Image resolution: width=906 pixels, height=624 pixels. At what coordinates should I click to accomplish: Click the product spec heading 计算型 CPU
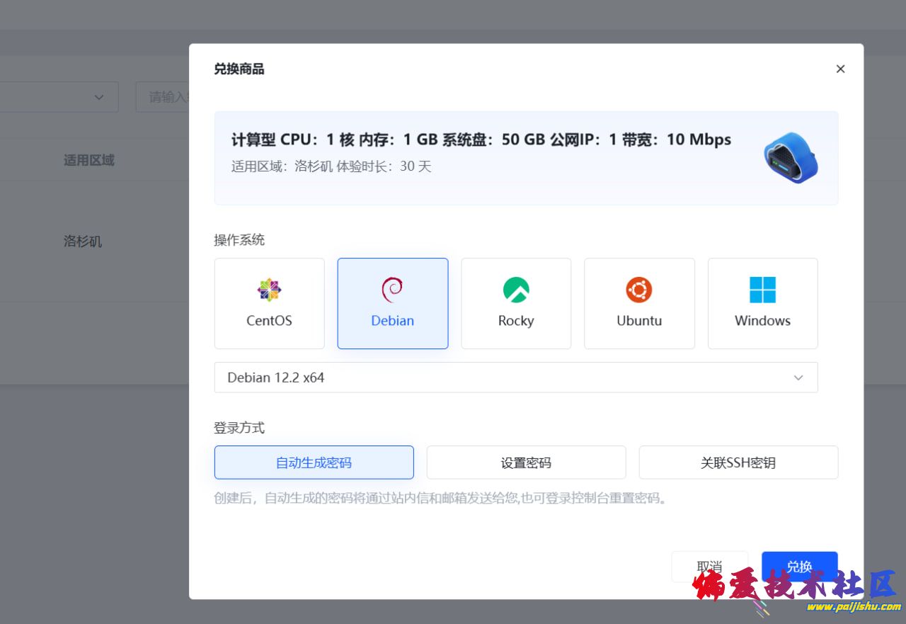481,140
